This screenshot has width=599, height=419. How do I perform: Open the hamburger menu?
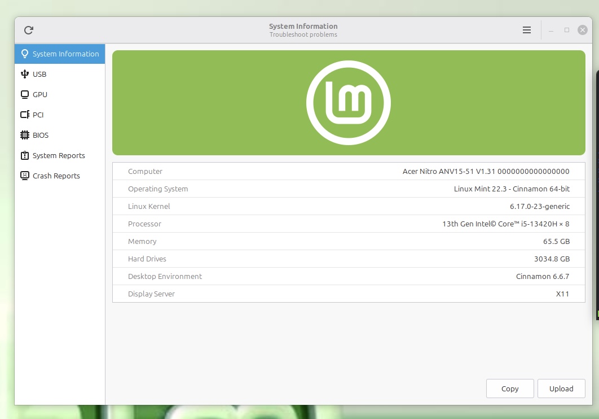tap(526, 30)
